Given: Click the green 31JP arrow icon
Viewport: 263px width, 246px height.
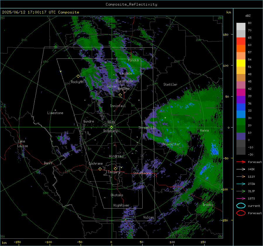Looking at the screenshot, I should pyautogui.click(x=241, y=191).
